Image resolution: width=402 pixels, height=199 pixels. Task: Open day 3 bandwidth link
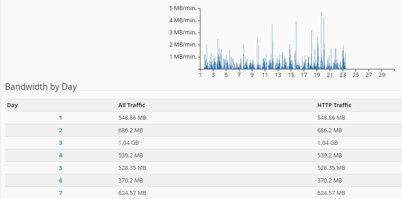[60, 143]
